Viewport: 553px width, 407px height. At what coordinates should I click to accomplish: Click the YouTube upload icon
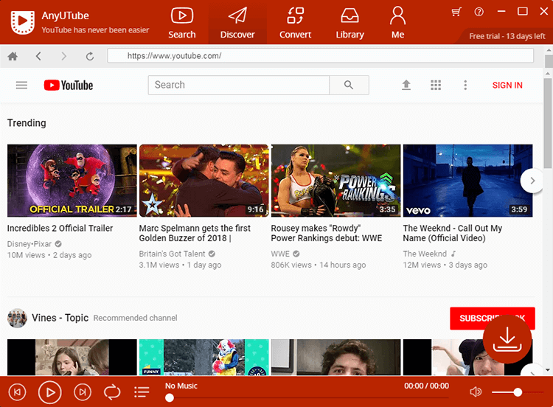[406, 85]
